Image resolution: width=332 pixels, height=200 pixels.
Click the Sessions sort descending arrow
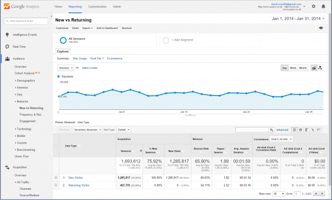(141, 151)
